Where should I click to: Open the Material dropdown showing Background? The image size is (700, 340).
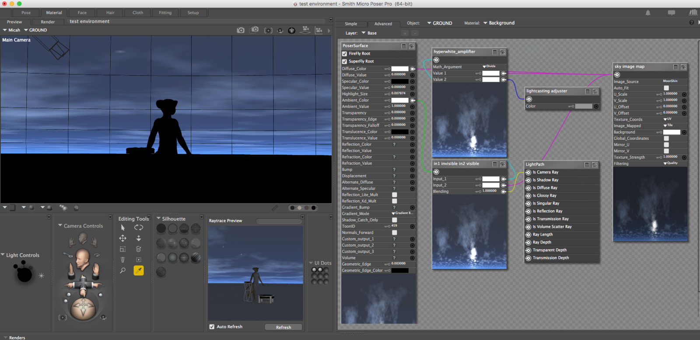coord(499,23)
